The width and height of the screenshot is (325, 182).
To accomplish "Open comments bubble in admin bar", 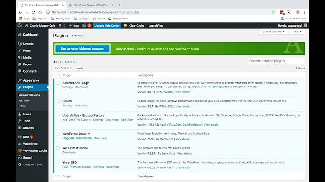I will [62, 25].
